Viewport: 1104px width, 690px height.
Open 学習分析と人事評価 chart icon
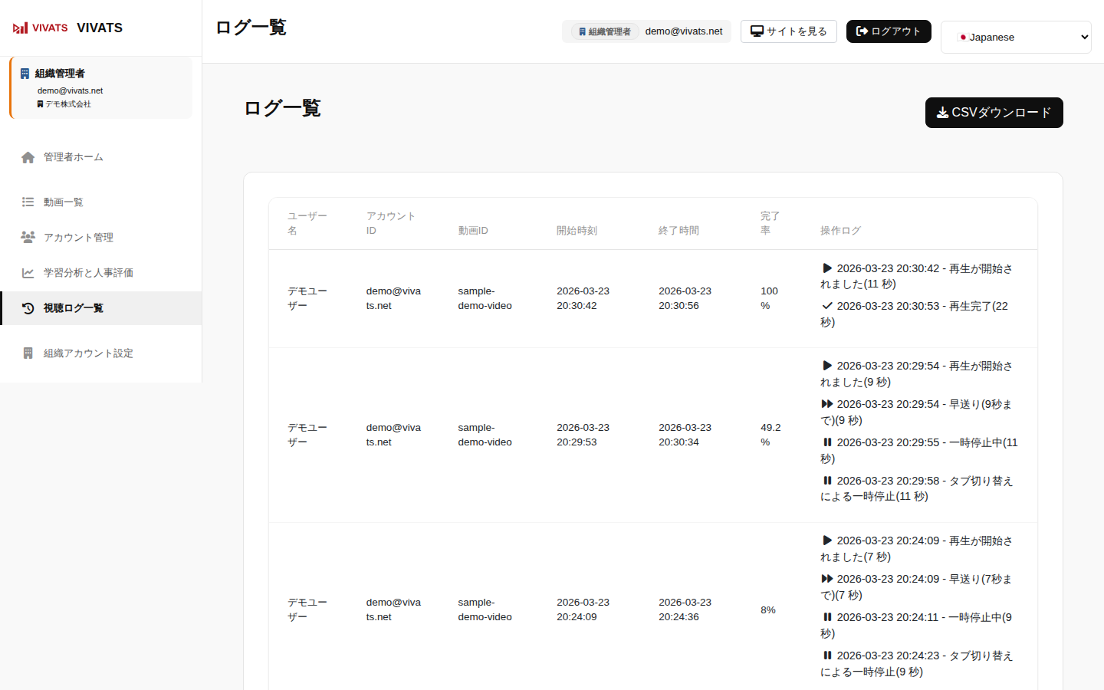coord(28,273)
